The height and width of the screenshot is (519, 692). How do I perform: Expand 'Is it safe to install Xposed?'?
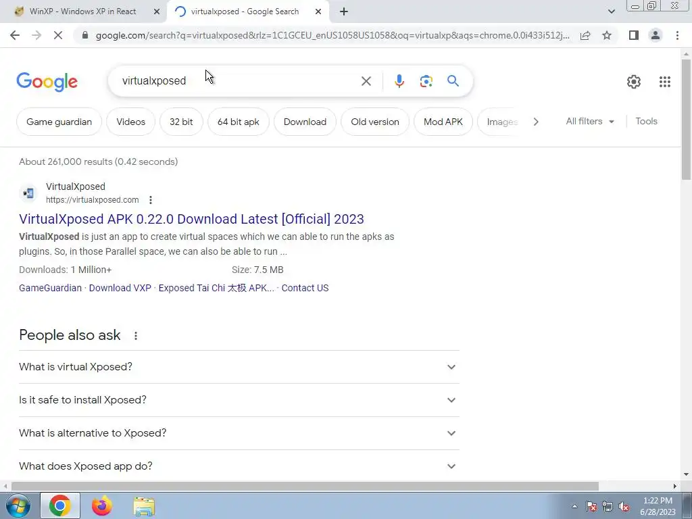click(239, 400)
